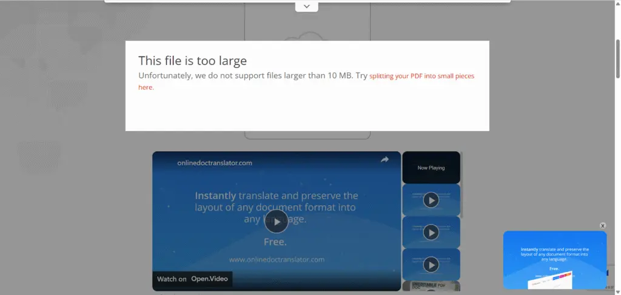Screen dimensions: 621x295
Task: Click the www.onlinedoctranslator.com text in video
Action: click(x=277, y=259)
